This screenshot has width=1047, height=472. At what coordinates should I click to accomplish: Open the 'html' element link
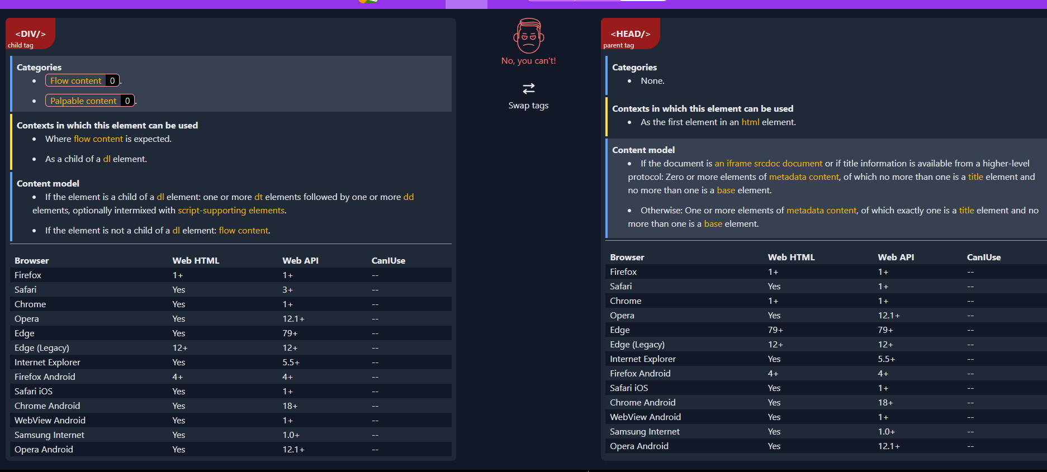pyautogui.click(x=750, y=122)
